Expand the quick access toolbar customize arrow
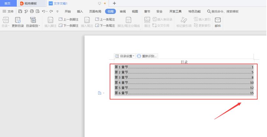 pyautogui.click(x=57, y=11)
